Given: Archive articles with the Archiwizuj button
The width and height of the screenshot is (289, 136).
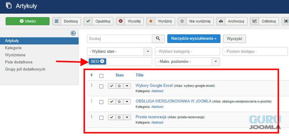Looking at the screenshot, I should click(232, 21).
